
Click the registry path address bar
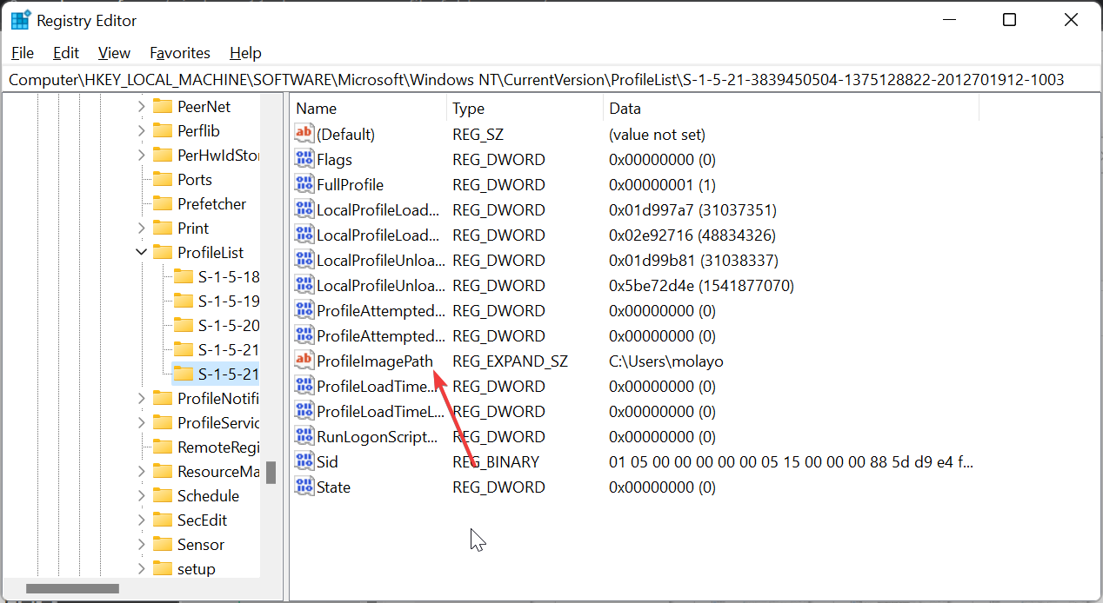[x=551, y=79]
